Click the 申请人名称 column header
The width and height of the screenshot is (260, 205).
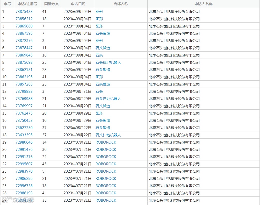click(x=204, y=4)
